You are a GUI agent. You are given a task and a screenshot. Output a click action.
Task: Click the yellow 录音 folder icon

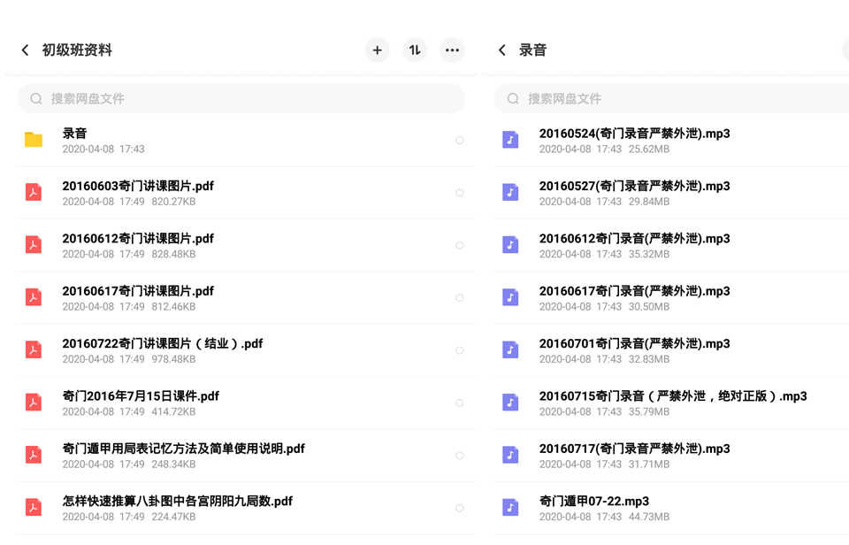(x=34, y=140)
